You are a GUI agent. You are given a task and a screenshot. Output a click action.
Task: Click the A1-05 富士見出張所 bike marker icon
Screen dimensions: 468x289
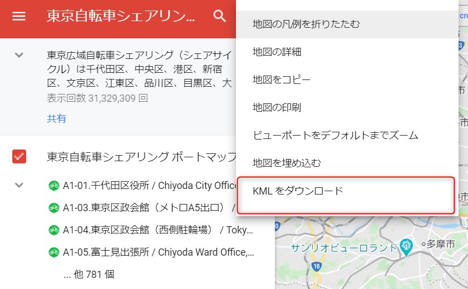[54, 252]
